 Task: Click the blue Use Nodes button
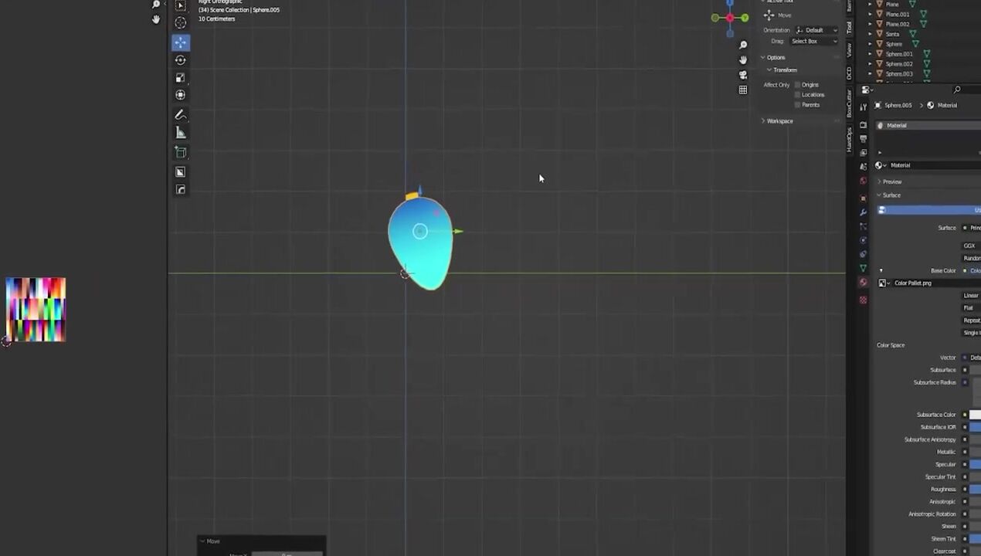coord(928,210)
